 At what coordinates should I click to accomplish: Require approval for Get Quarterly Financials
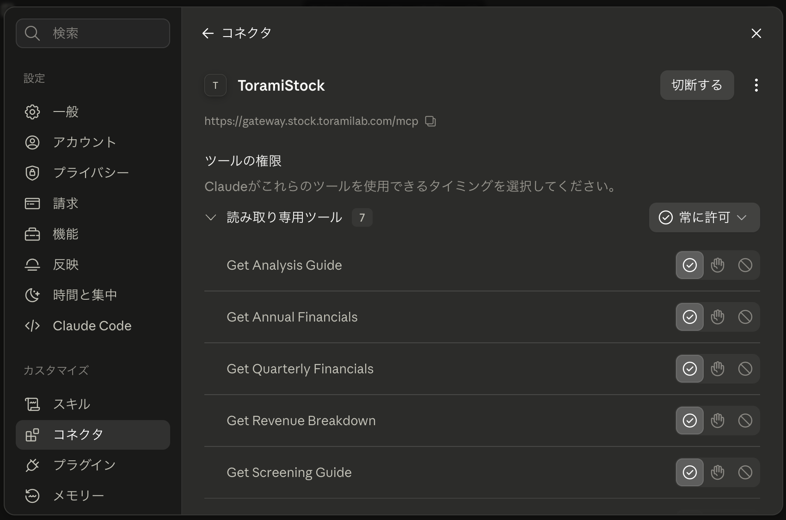(718, 369)
